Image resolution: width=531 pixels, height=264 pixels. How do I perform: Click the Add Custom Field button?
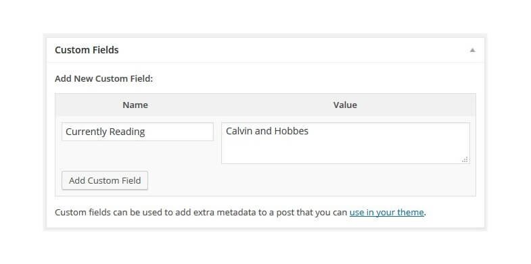105,180
